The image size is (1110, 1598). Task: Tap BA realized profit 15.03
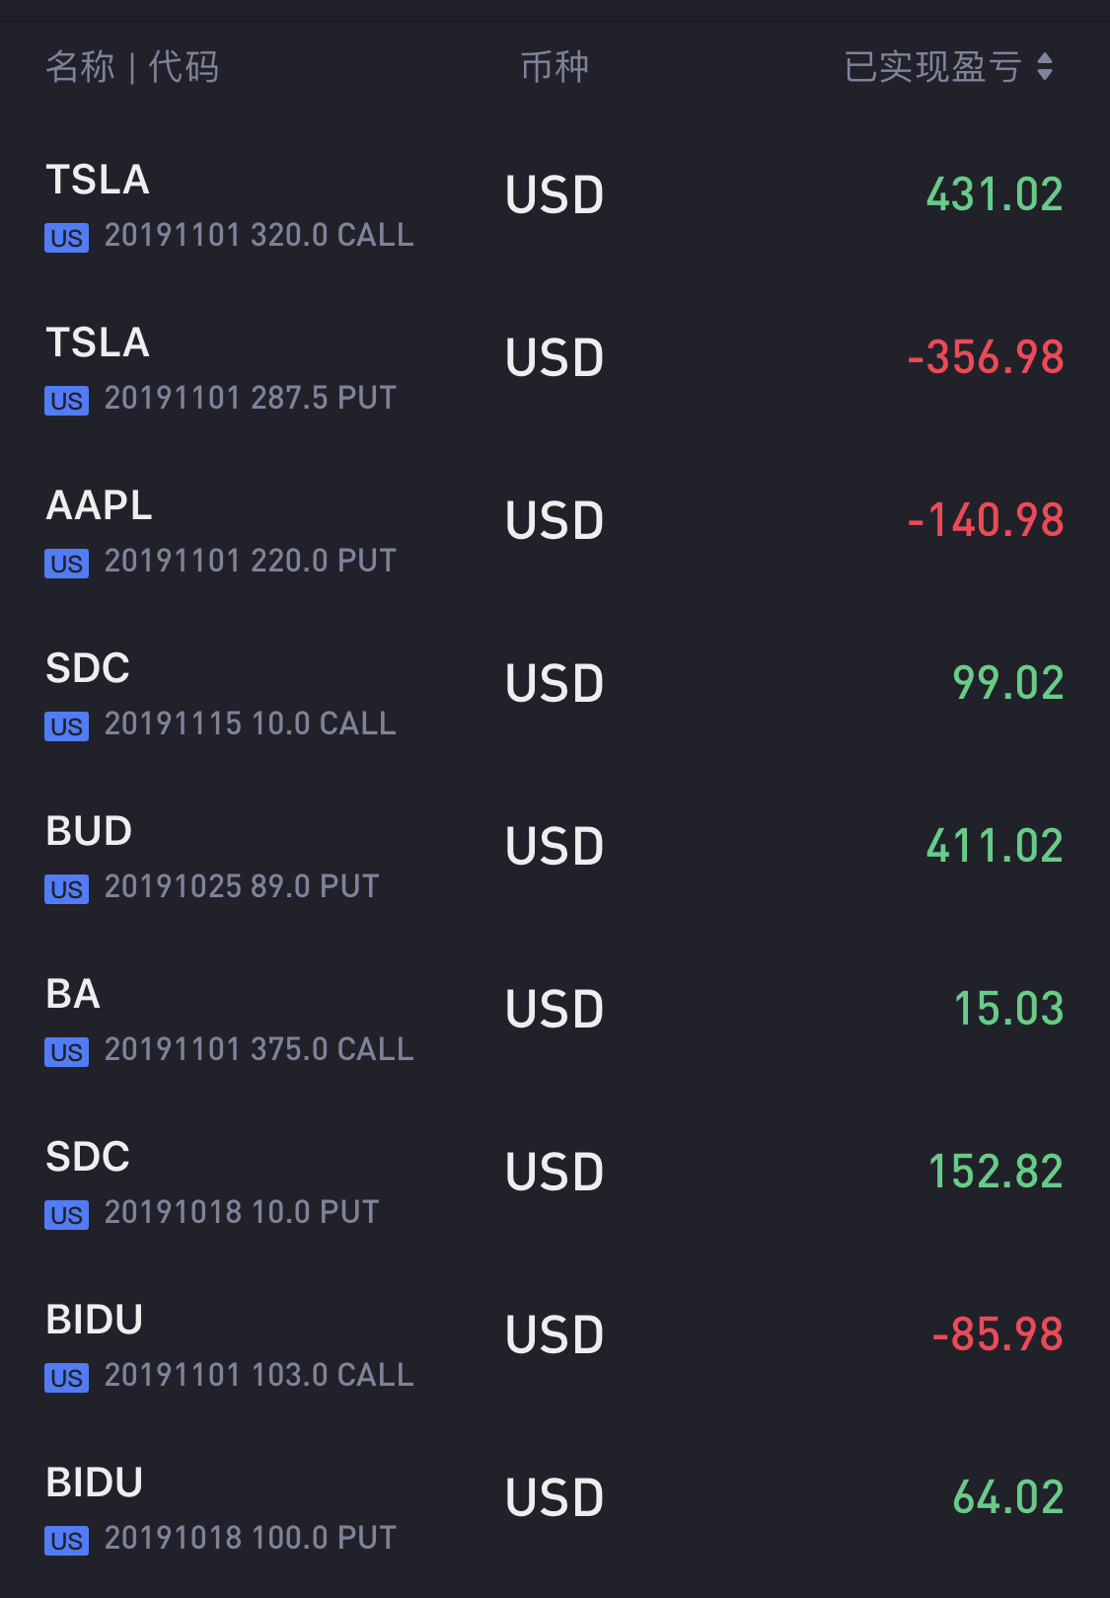pos(1007,1009)
